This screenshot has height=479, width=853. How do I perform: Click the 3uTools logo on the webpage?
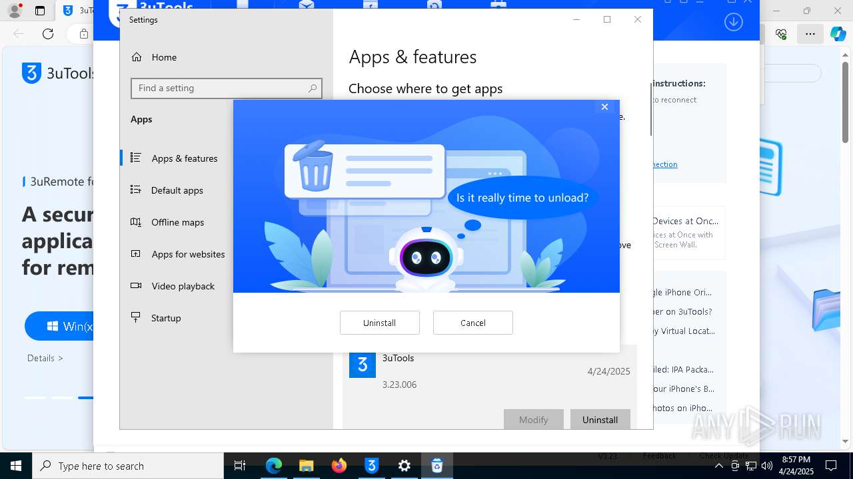point(58,74)
